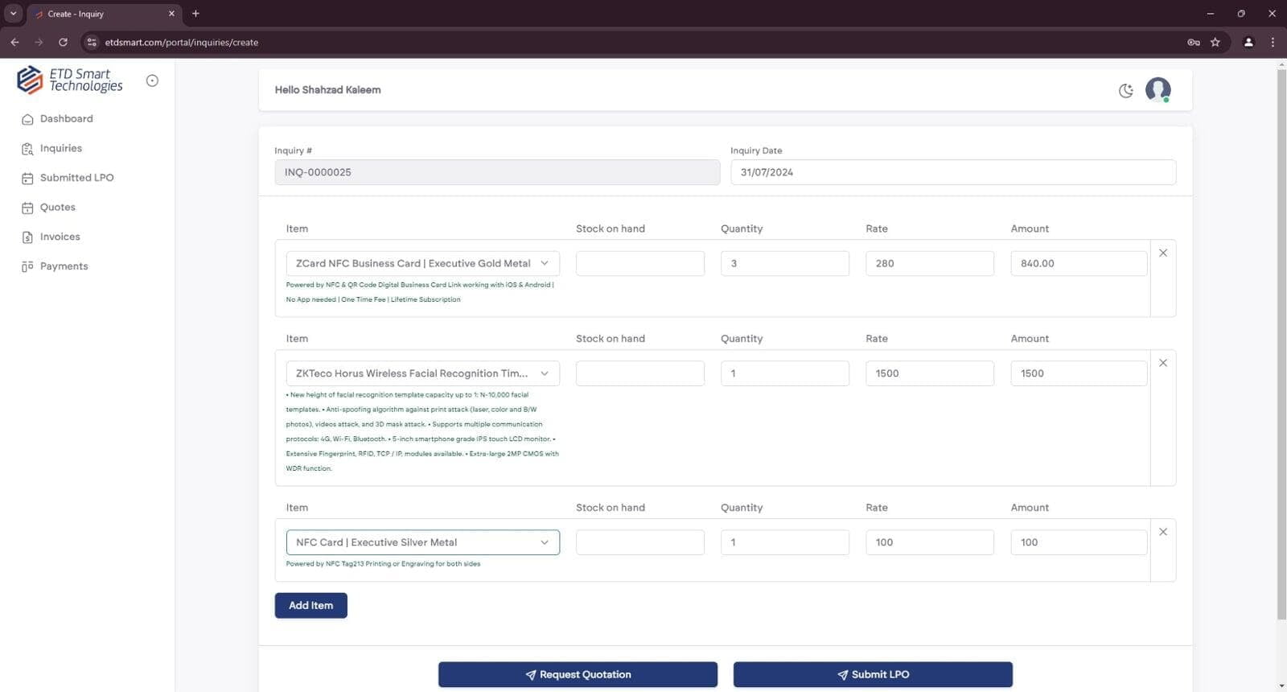Click Submit LPO button

pyautogui.click(x=873, y=674)
